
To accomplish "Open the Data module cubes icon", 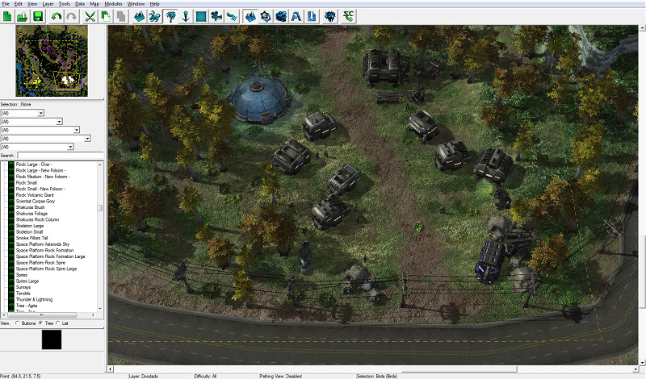I will pos(281,16).
